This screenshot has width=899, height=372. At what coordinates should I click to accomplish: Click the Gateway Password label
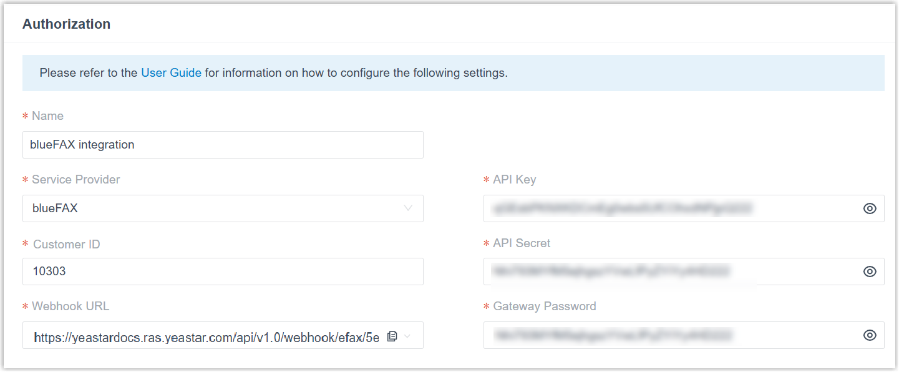pos(544,306)
